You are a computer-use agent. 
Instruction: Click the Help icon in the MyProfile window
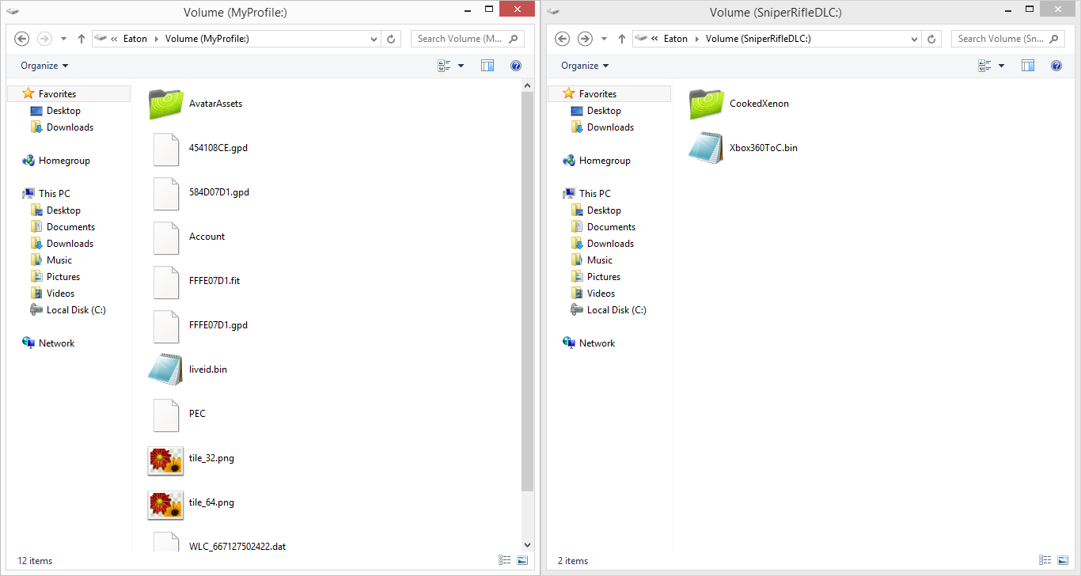pos(516,66)
